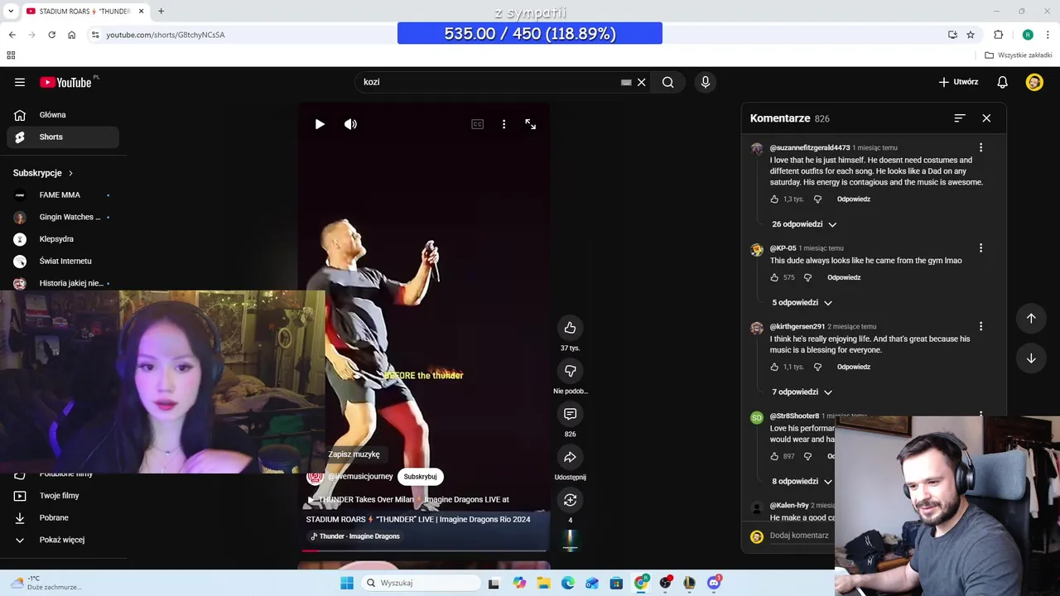The image size is (1060, 596).
Task: Open the Short's three-dot options menu
Action: pos(503,124)
